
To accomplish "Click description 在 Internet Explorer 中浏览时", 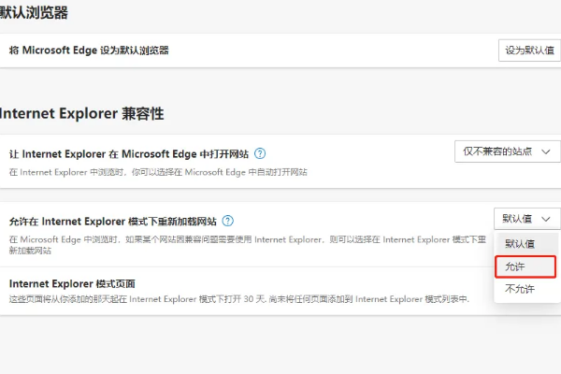I will click(158, 172).
